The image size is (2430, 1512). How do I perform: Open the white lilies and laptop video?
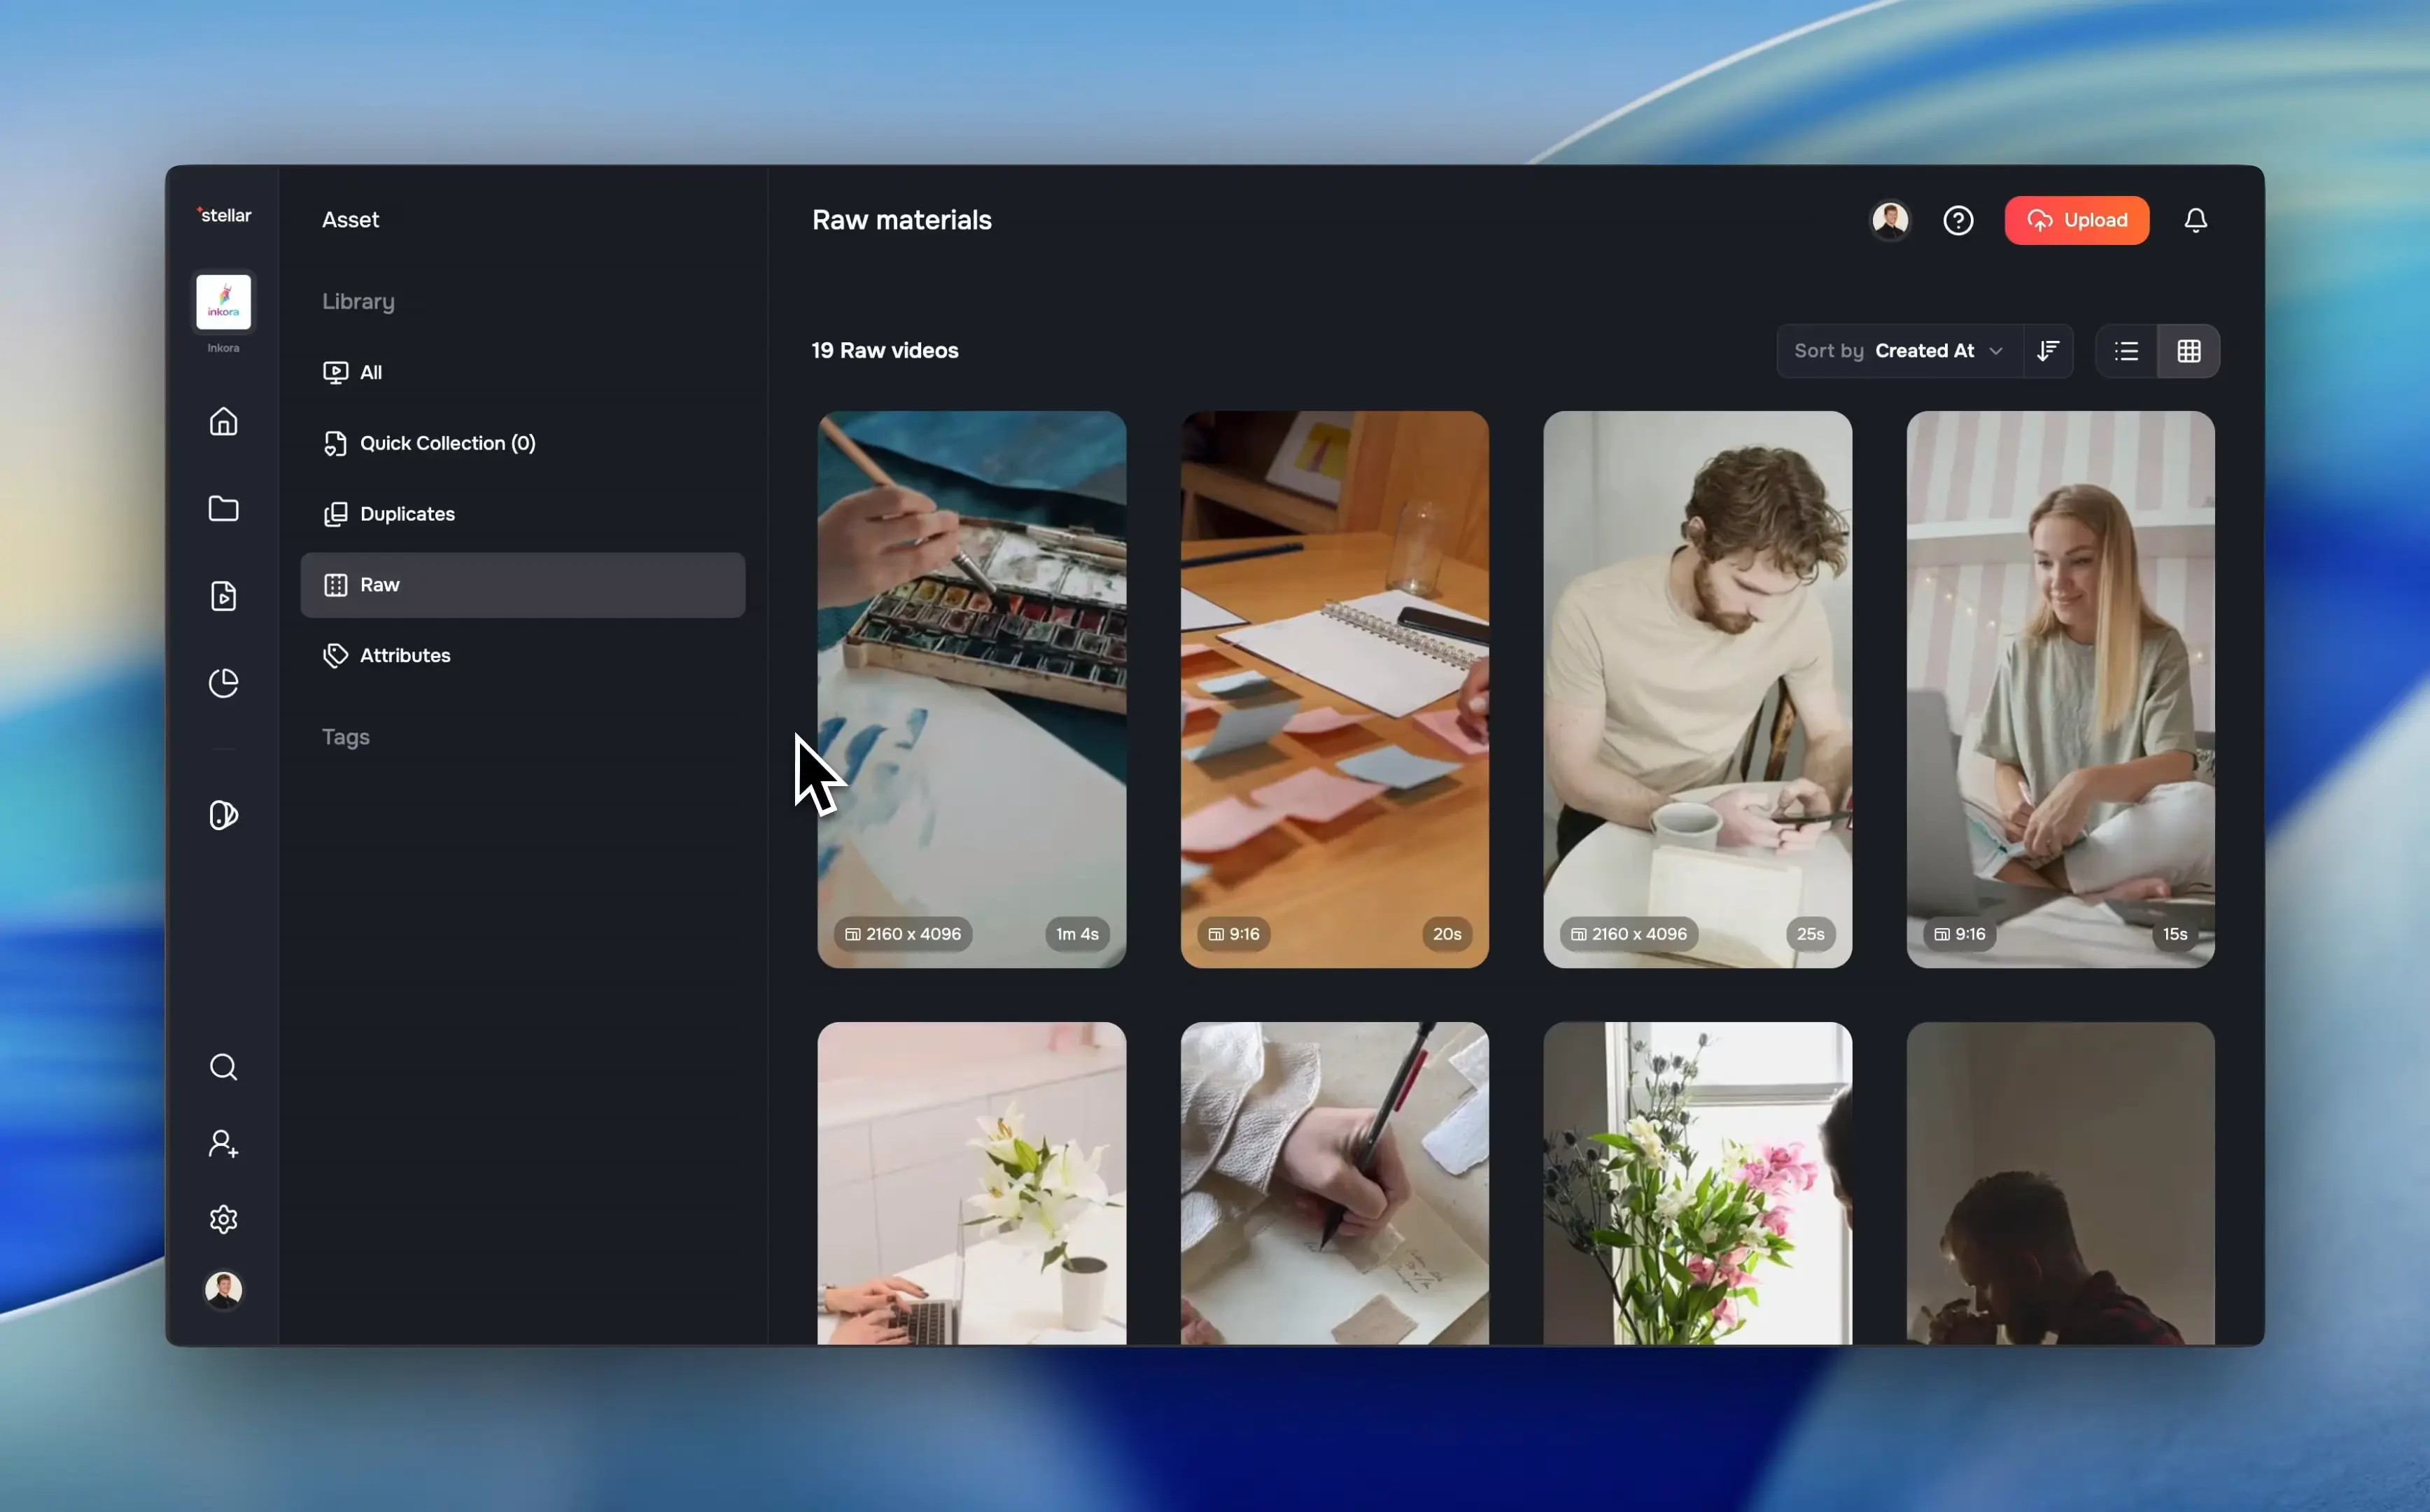(x=971, y=1183)
